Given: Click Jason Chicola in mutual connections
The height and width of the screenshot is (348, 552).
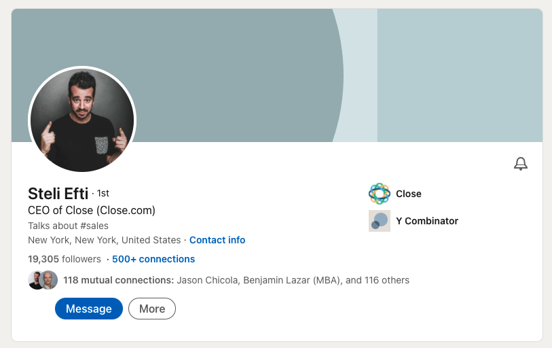Looking at the screenshot, I should coord(207,280).
